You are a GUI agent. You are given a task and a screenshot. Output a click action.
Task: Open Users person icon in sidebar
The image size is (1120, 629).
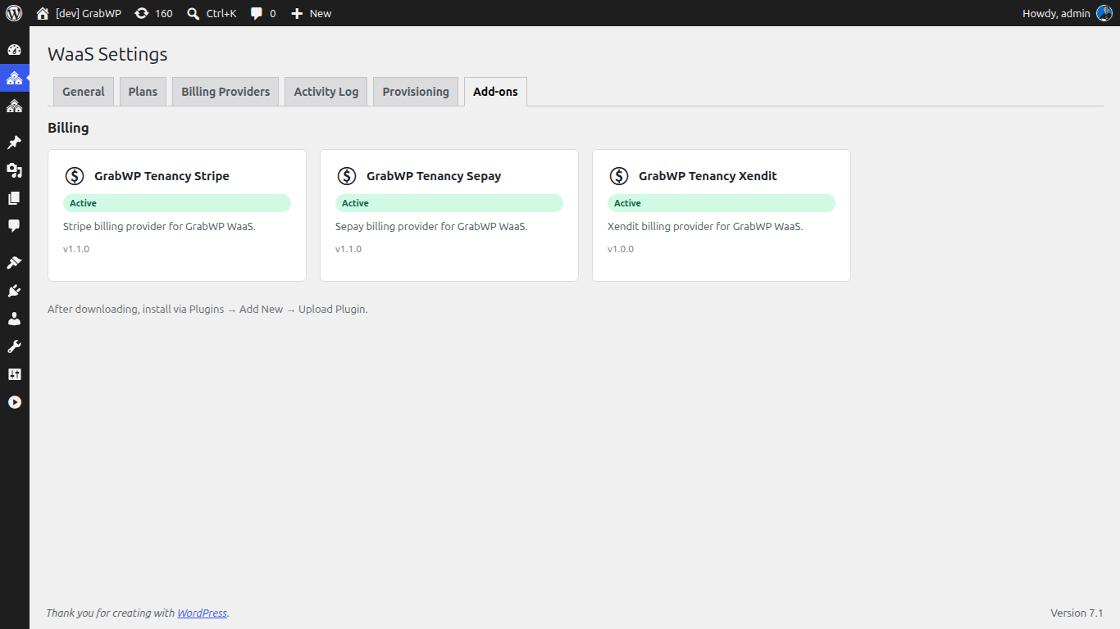(14, 319)
